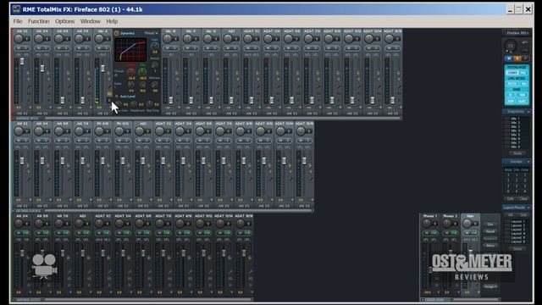The width and height of the screenshot is (542, 305).
Task: Open the File menu
Action: click(x=18, y=21)
